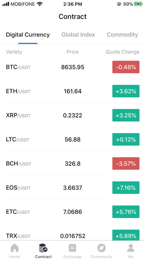Tap the -0.48% BTC change badge
This screenshot has width=145, height=259.
coord(126,67)
